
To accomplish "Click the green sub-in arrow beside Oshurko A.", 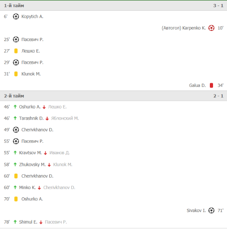I will tap(15, 107).
